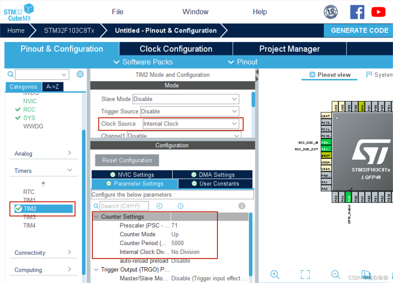Open the DMA Settings tab

tap(213, 175)
